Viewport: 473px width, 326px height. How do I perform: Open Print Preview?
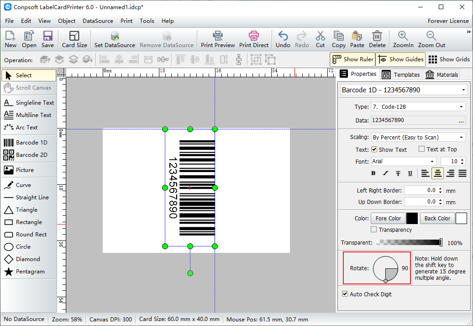click(218, 39)
